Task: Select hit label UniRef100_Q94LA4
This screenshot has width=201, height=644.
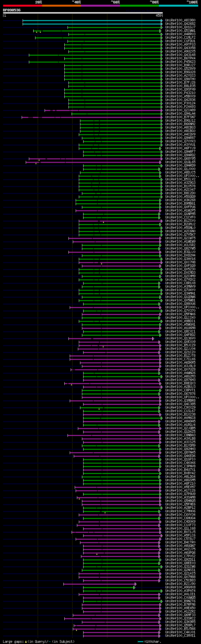Action: tap(180, 113)
